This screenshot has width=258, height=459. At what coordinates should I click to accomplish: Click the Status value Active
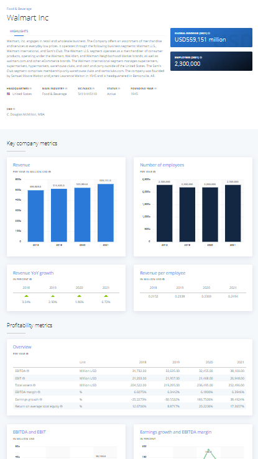[x=111, y=94]
